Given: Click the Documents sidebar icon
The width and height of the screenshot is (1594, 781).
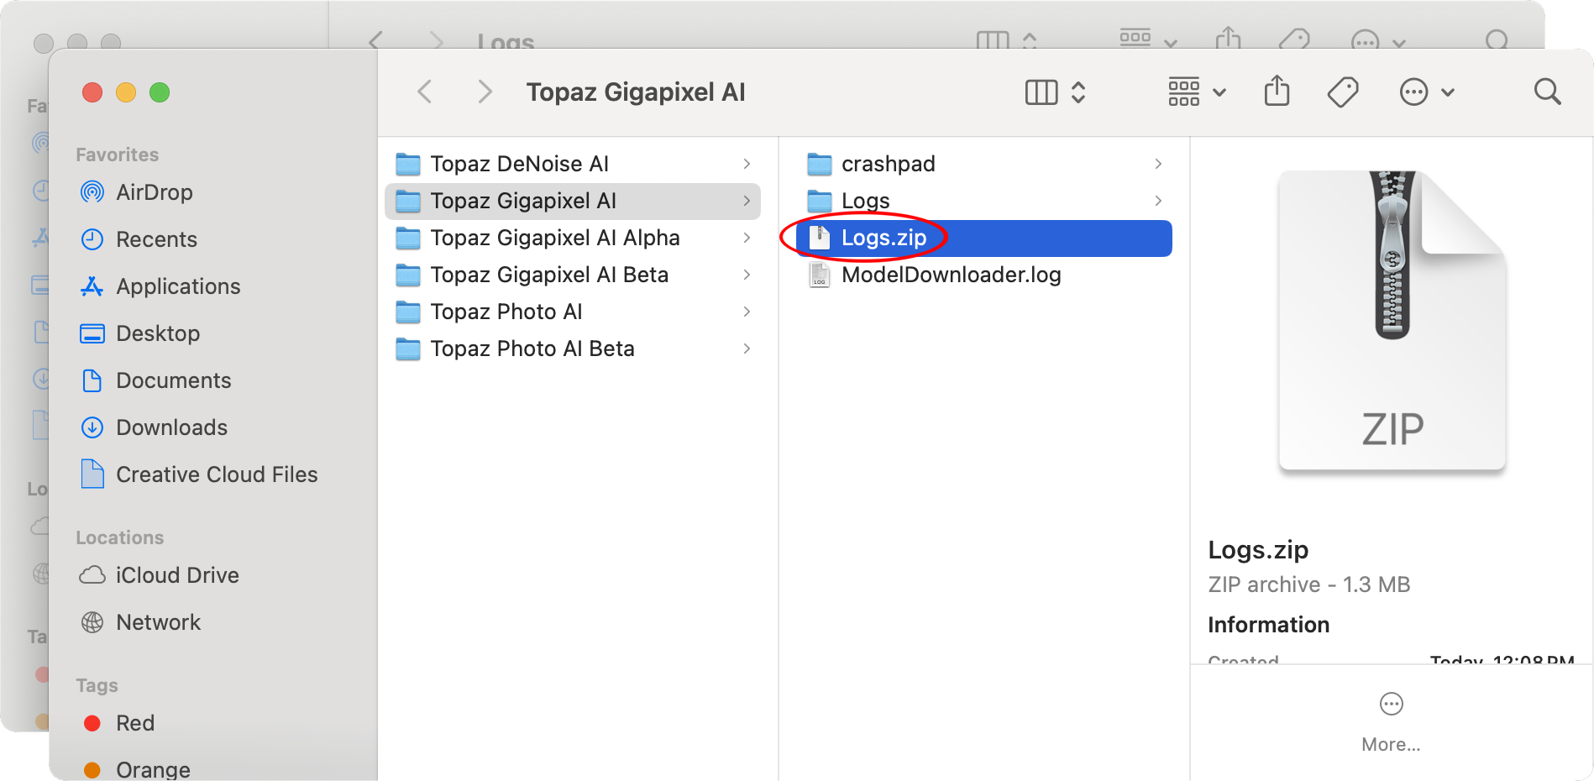Looking at the screenshot, I should point(92,380).
